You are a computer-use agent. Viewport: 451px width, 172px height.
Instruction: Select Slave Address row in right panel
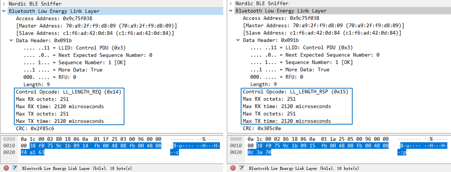tap(322, 33)
